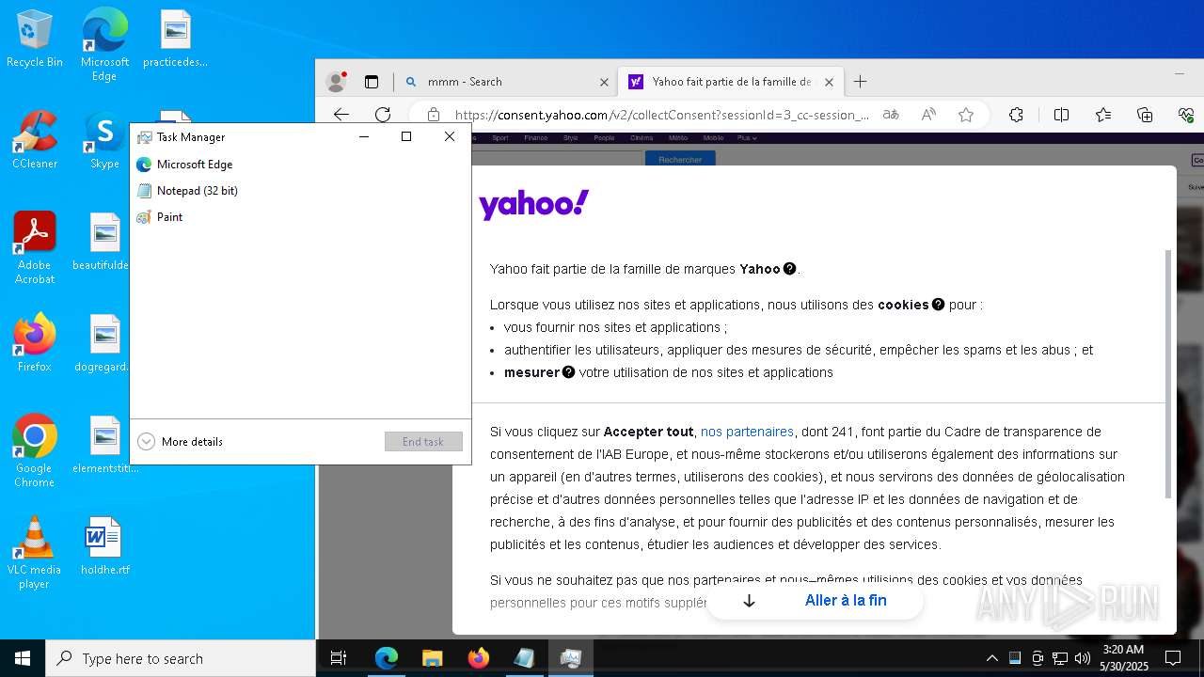View site information lock icon

tap(433, 115)
